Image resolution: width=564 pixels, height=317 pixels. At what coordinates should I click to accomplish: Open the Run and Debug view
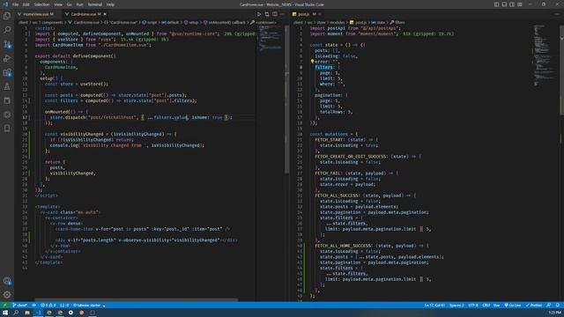point(7,58)
